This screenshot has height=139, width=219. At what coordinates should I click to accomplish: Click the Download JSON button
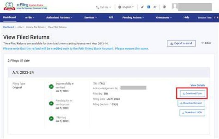click(x=192, y=113)
